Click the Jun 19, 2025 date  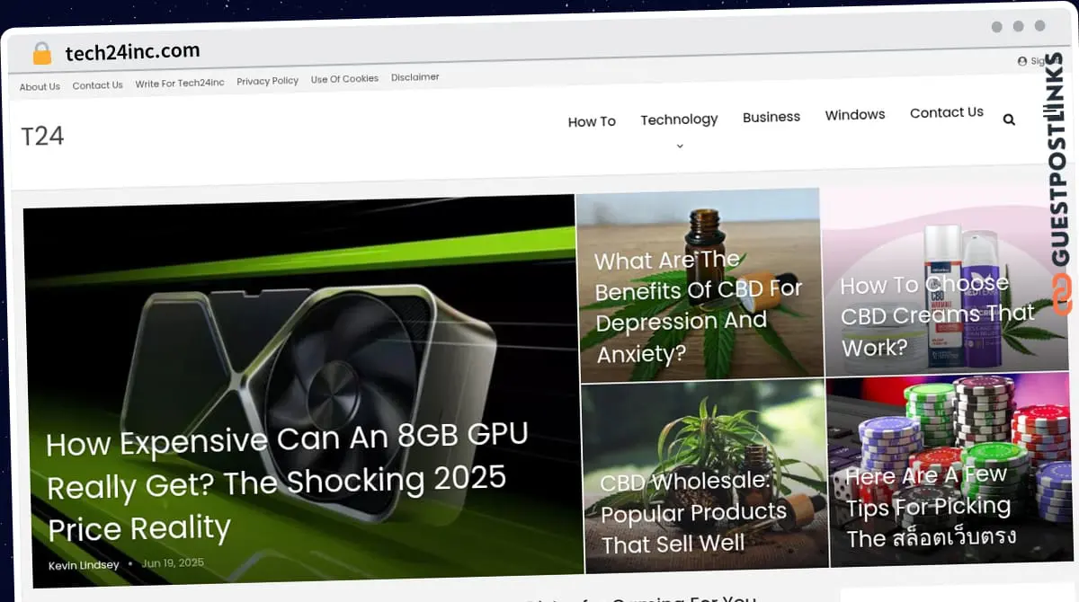click(173, 563)
